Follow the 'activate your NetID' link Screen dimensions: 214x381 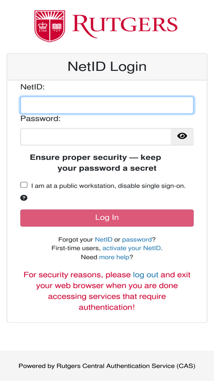131,248
